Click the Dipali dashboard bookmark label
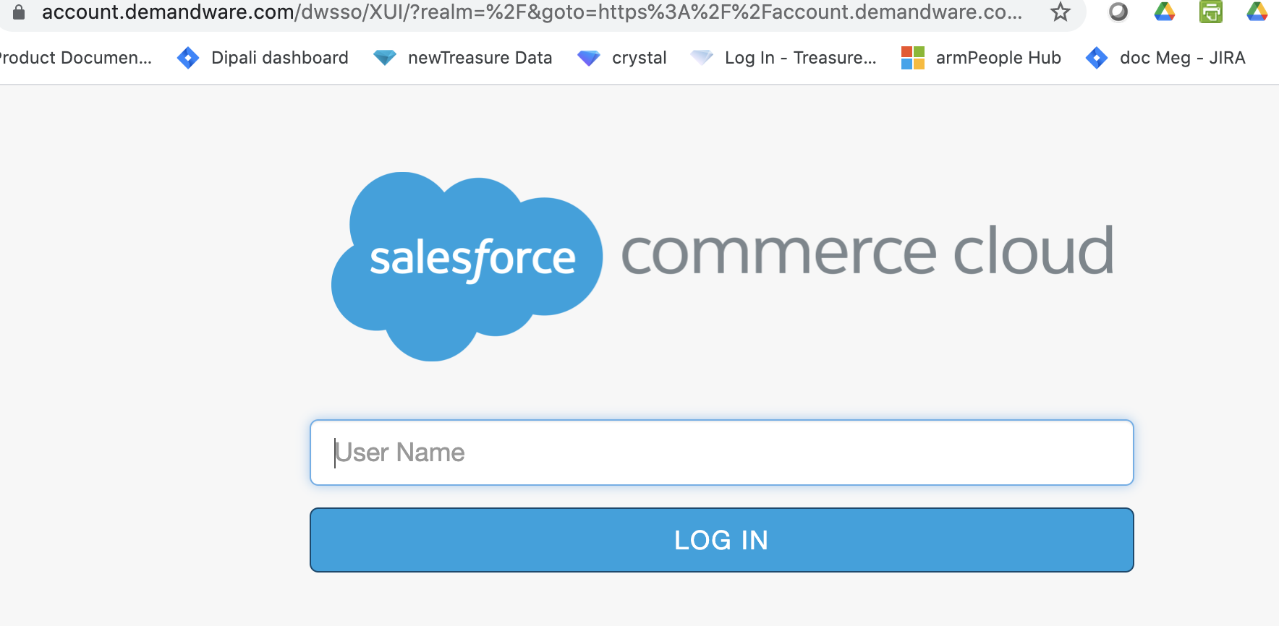The width and height of the screenshot is (1279, 626). pos(279,58)
